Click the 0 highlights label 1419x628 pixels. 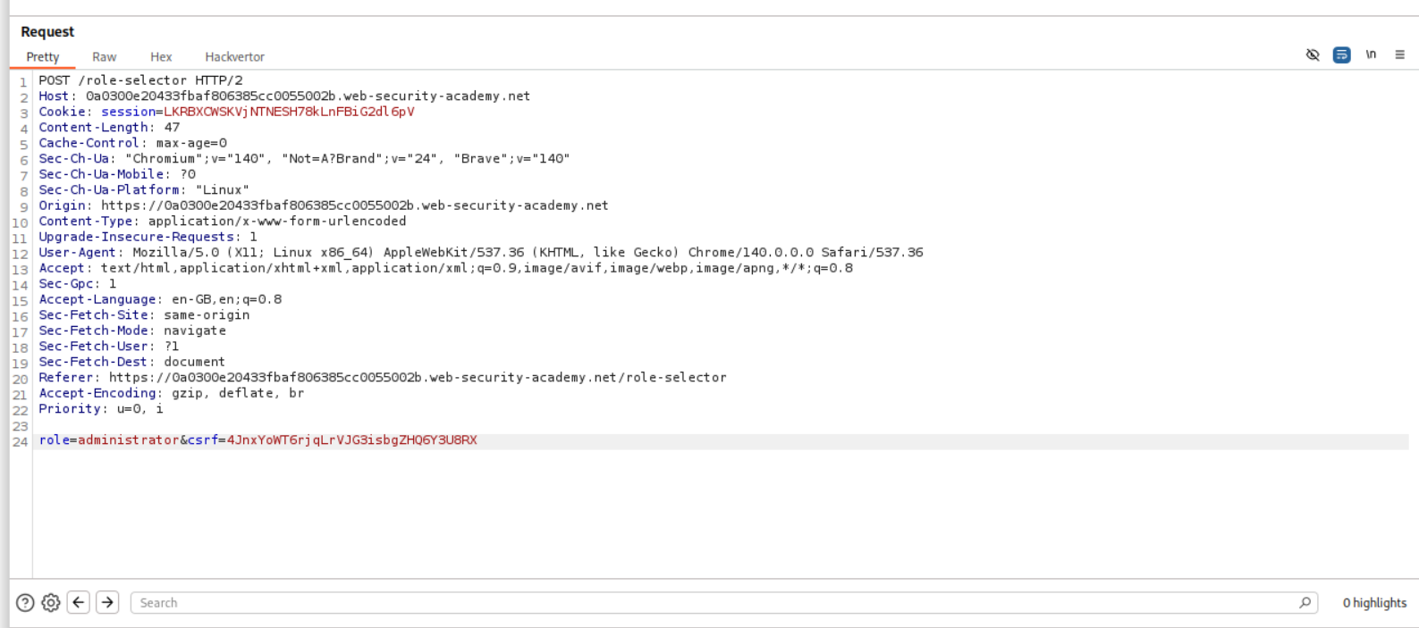tap(1374, 603)
